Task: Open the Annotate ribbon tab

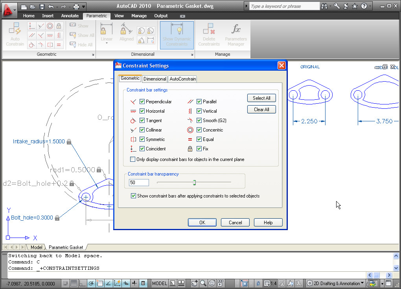Action: tap(70, 16)
